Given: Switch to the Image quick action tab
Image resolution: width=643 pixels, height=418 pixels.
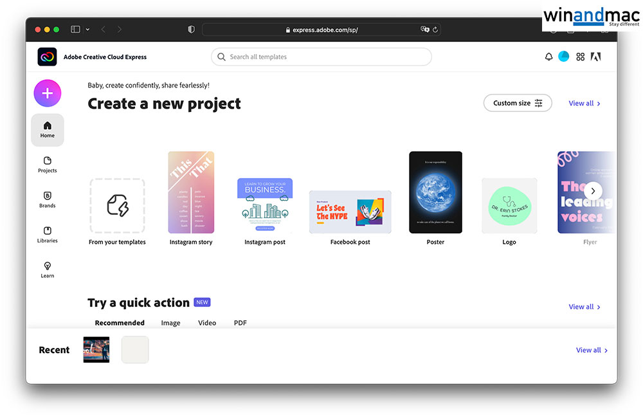Looking at the screenshot, I should [170, 323].
